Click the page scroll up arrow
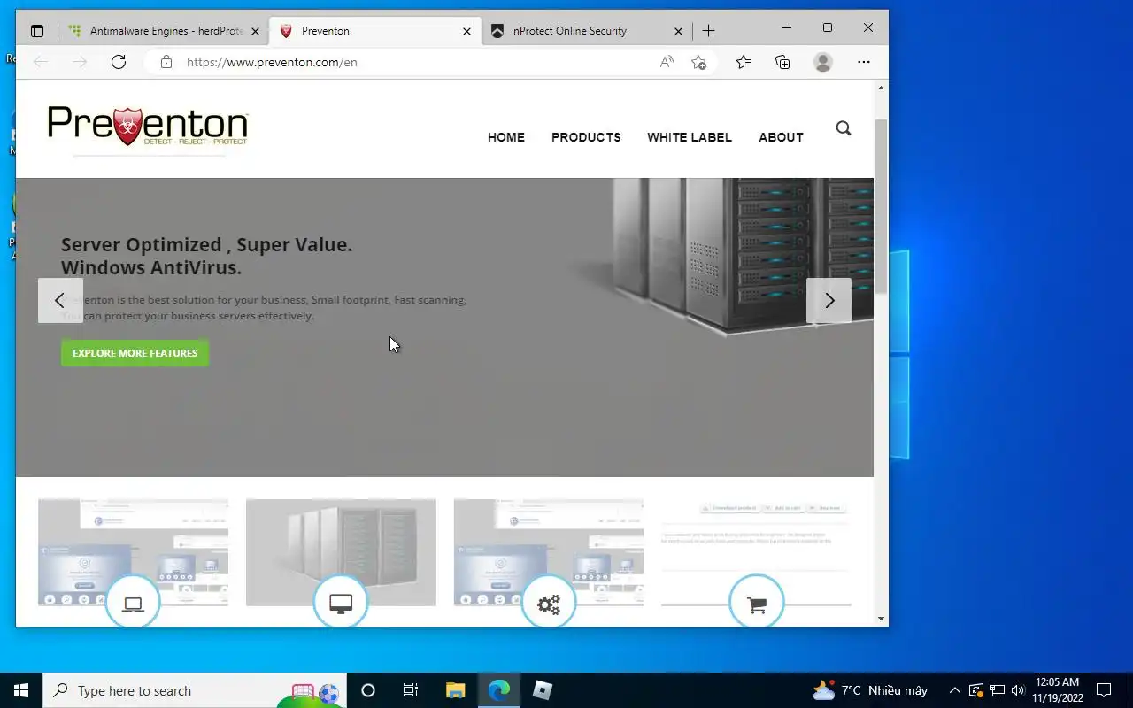This screenshot has width=1133, height=708. pos(881,88)
